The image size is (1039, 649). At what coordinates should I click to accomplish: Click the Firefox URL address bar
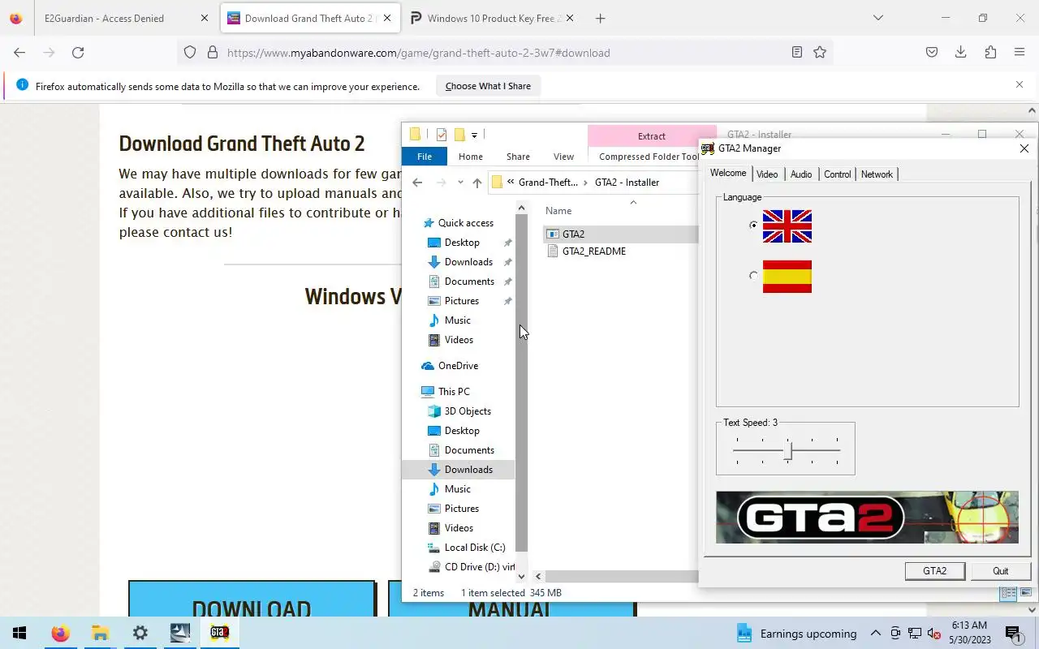point(503,53)
